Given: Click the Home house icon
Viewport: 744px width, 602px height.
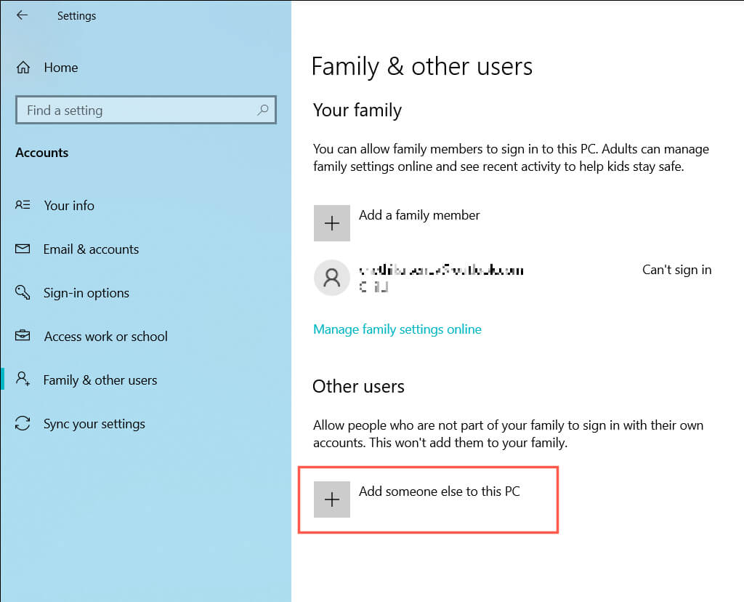Looking at the screenshot, I should [23, 68].
